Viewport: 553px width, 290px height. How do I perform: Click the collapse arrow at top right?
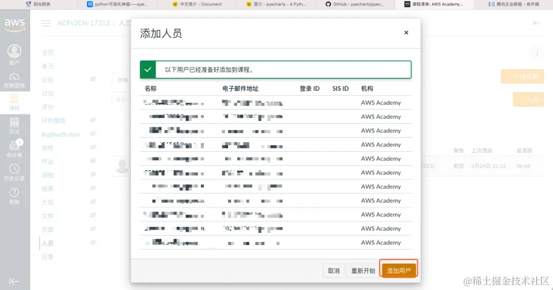coord(536,23)
